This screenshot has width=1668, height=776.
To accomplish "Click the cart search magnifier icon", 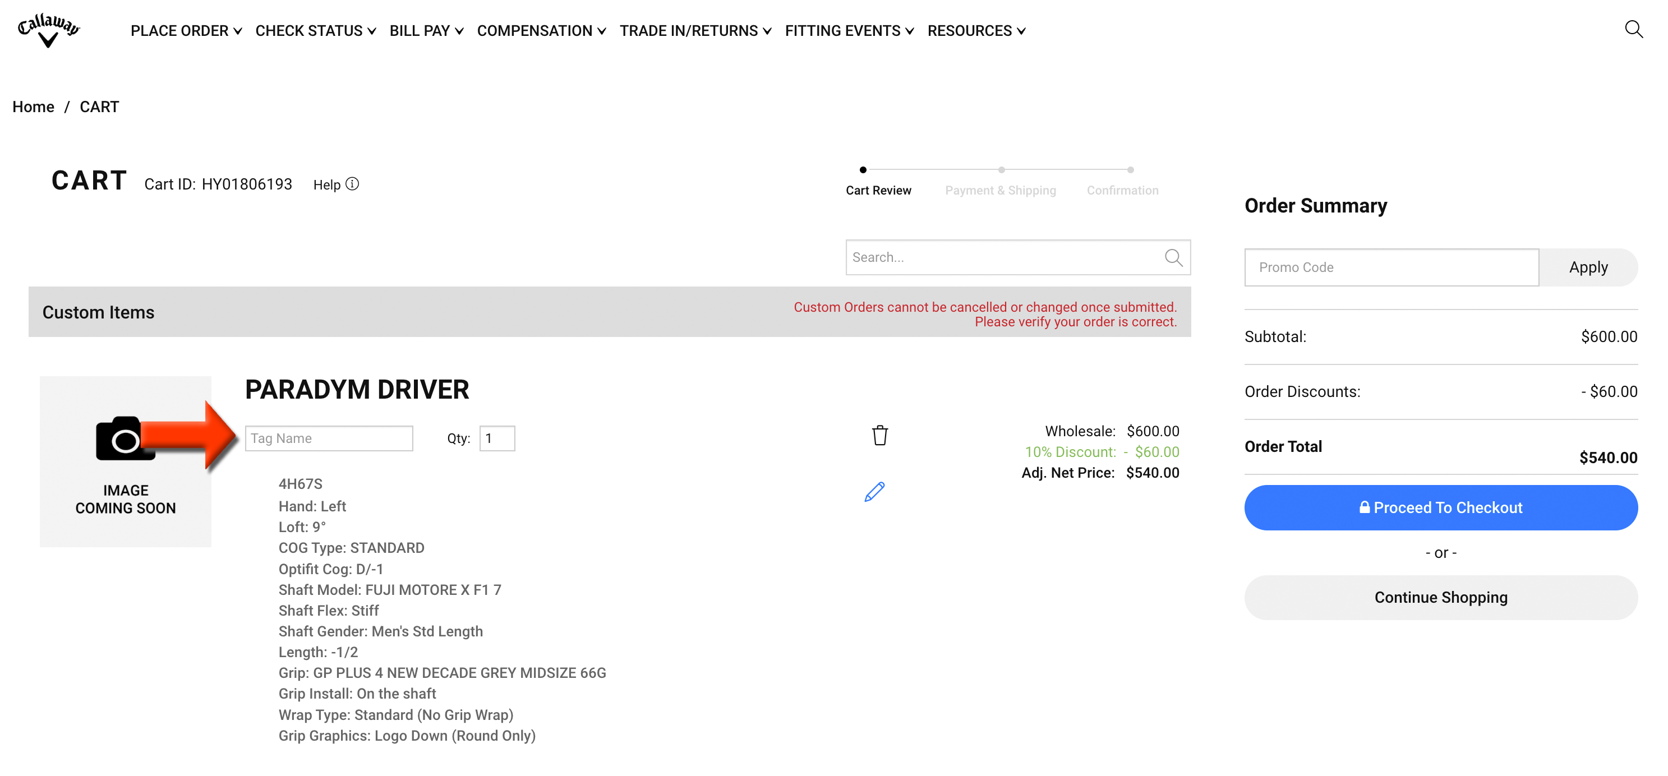I will coord(1173,257).
